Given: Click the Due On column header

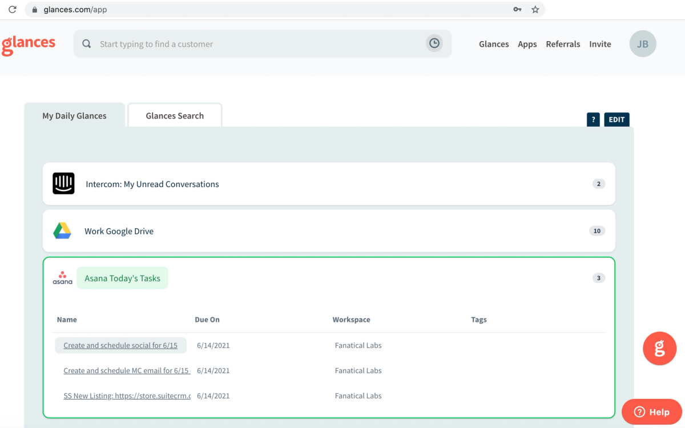Looking at the screenshot, I should click(207, 320).
